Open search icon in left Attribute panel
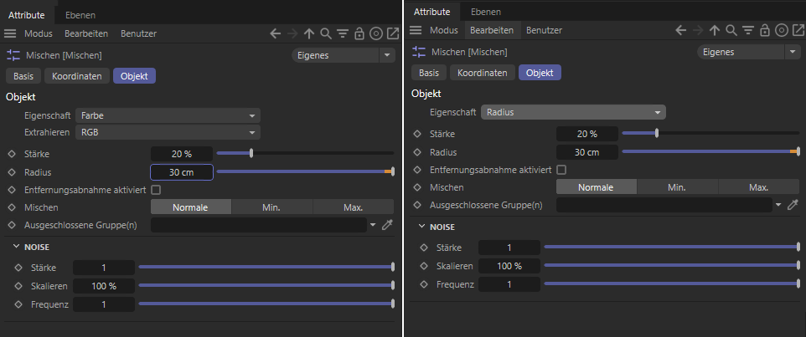This screenshot has height=337, width=806. pos(325,33)
